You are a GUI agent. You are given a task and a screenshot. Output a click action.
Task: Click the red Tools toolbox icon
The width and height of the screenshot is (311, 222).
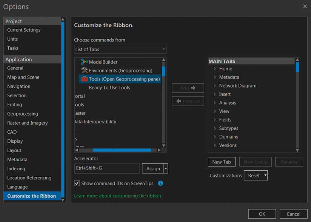click(84, 79)
